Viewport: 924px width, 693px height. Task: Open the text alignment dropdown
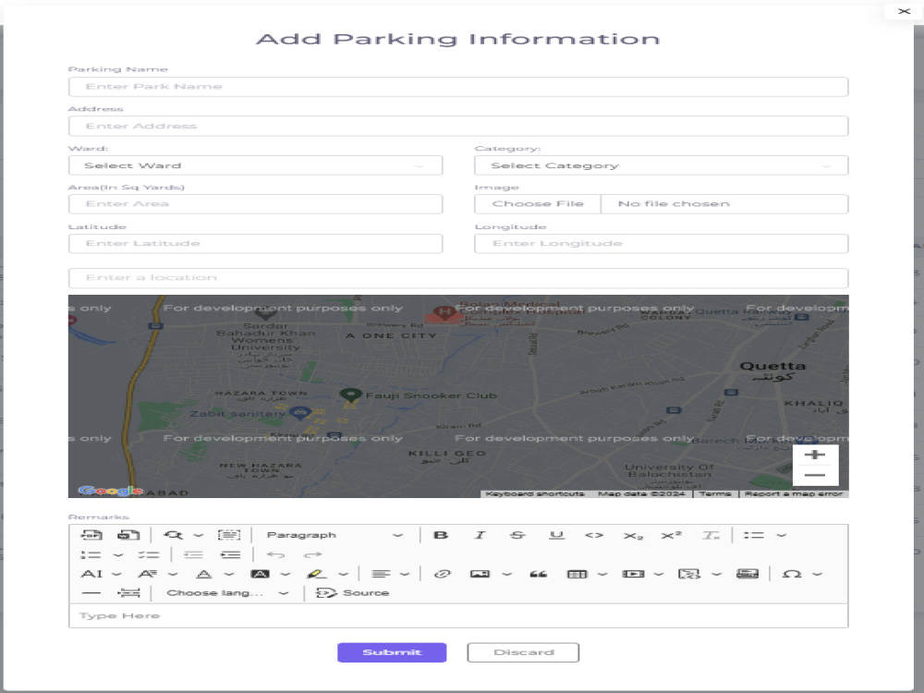(390, 574)
